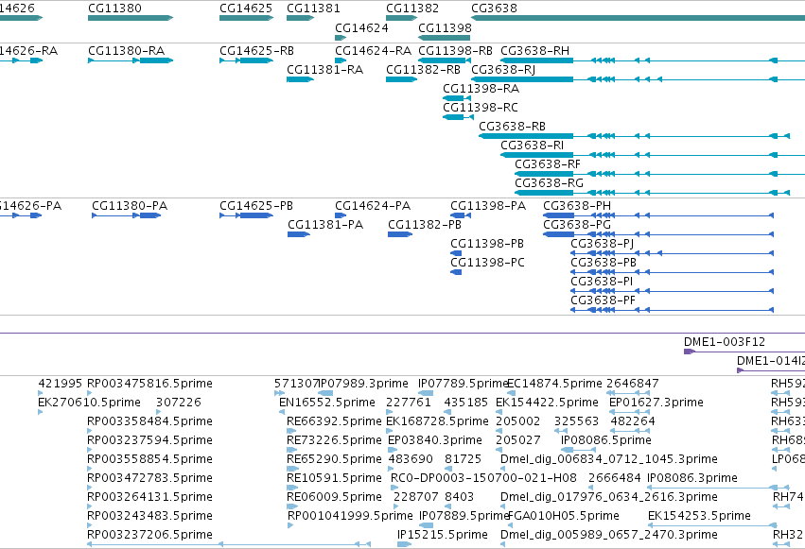805x549 pixels.
Task: Select protein CG11381-PA
Action: click(325, 225)
